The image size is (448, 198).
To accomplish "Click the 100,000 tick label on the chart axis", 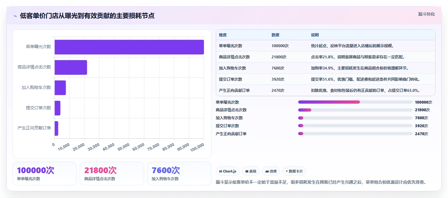I will (198, 148).
